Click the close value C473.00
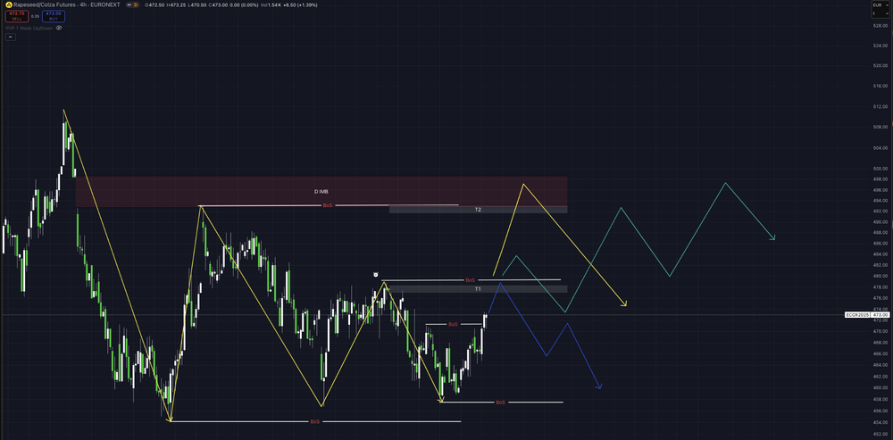 pos(218,5)
